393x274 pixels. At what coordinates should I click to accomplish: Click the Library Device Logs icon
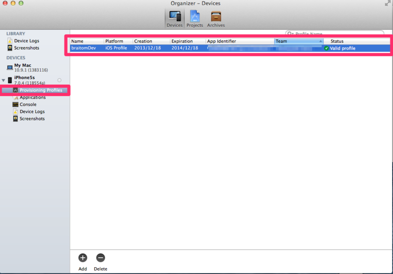(x=10, y=41)
